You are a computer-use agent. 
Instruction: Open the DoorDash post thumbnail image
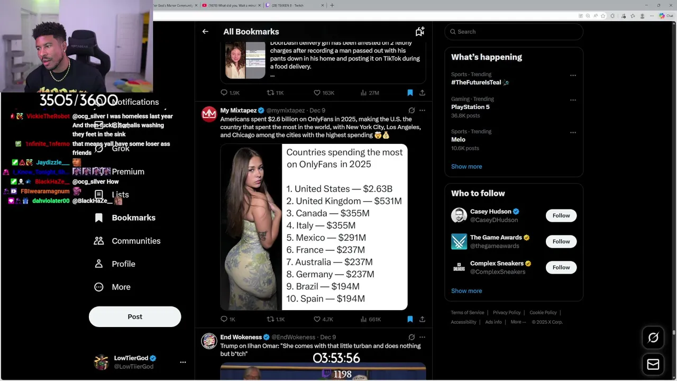click(245, 60)
